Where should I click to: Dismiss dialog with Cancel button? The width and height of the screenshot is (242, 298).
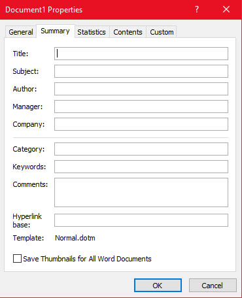point(213,286)
